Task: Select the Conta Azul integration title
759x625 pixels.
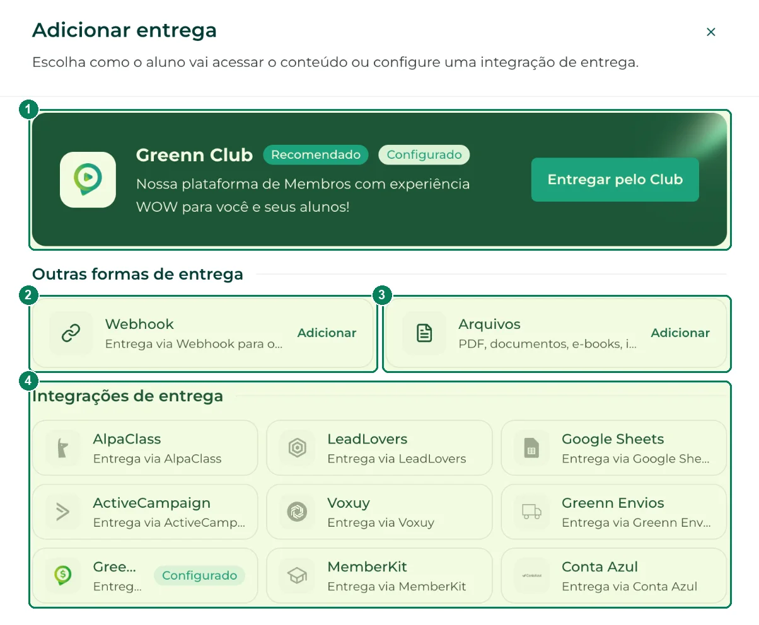Action: 600,567
